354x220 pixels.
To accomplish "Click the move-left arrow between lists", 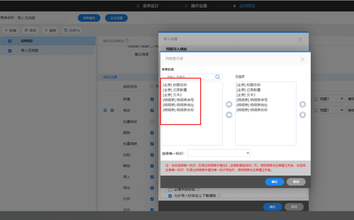I will pyautogui.click(x=229, y=115).
